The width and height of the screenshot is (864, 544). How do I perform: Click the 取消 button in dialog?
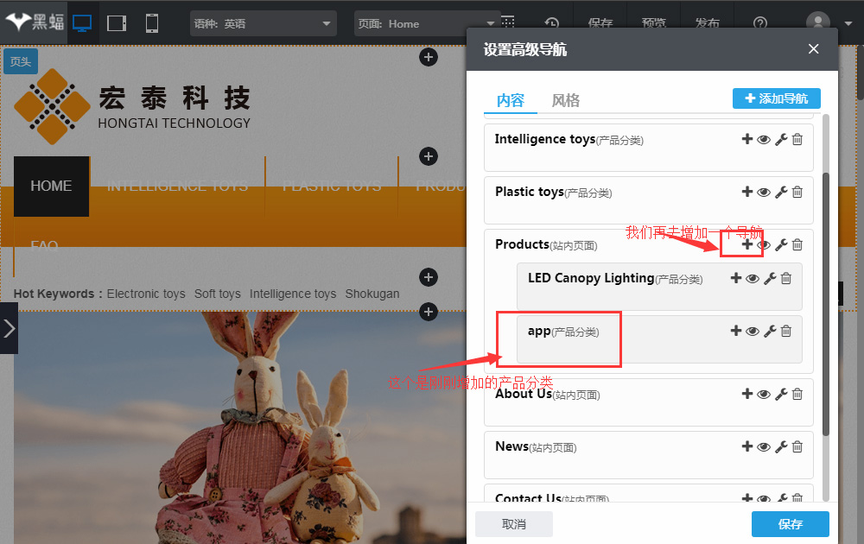coord(514,524)
